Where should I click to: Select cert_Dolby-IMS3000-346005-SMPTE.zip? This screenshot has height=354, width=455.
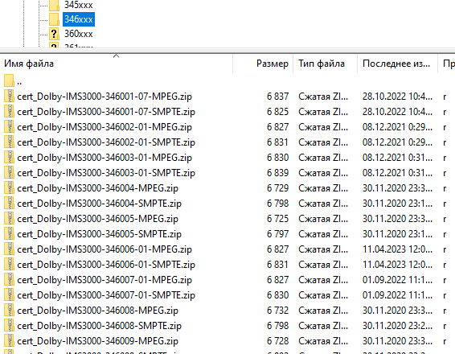[99, 234]
